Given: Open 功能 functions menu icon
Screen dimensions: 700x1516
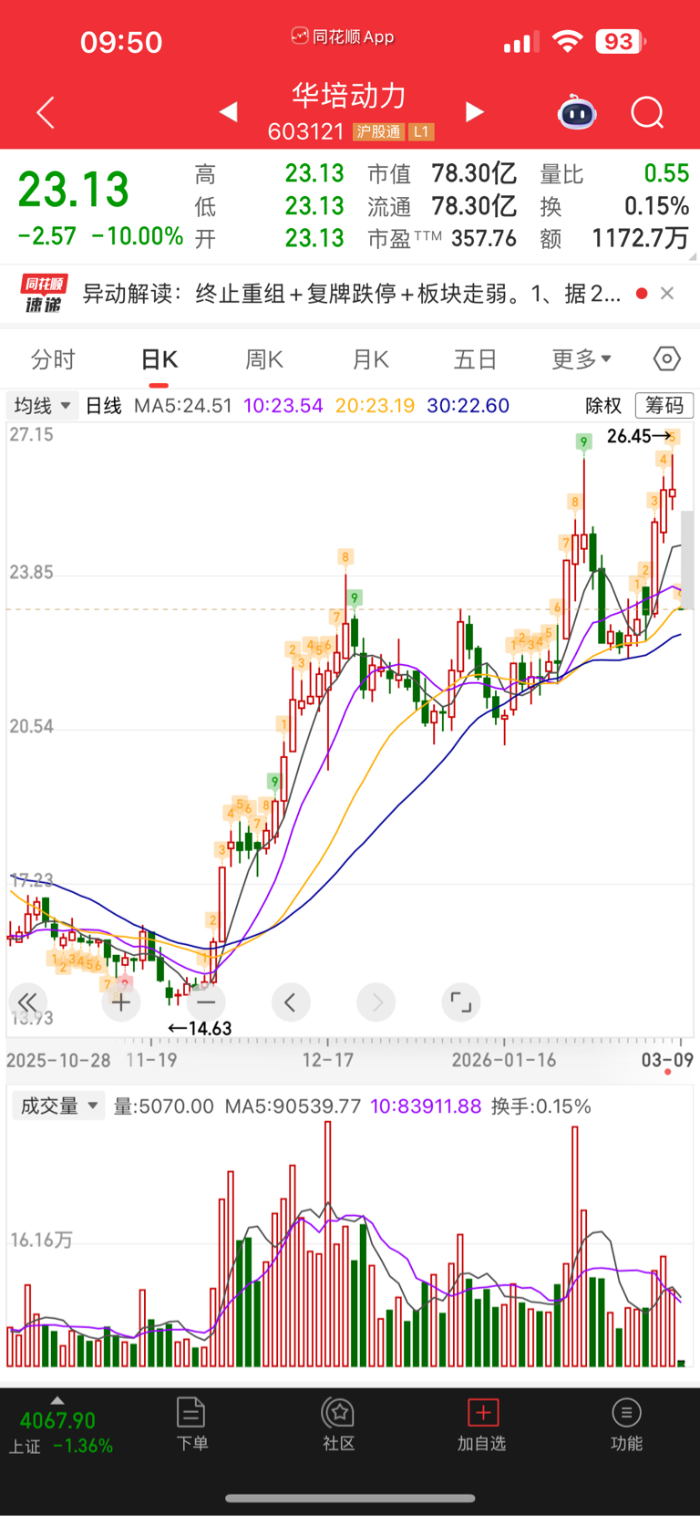Looking at the screenshot, I should (626, 1424).
